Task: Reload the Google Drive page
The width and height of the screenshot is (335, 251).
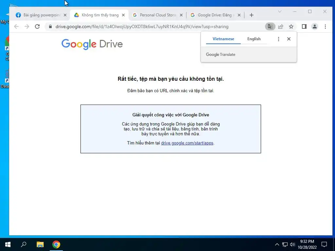Action: (x=37, y=26)
